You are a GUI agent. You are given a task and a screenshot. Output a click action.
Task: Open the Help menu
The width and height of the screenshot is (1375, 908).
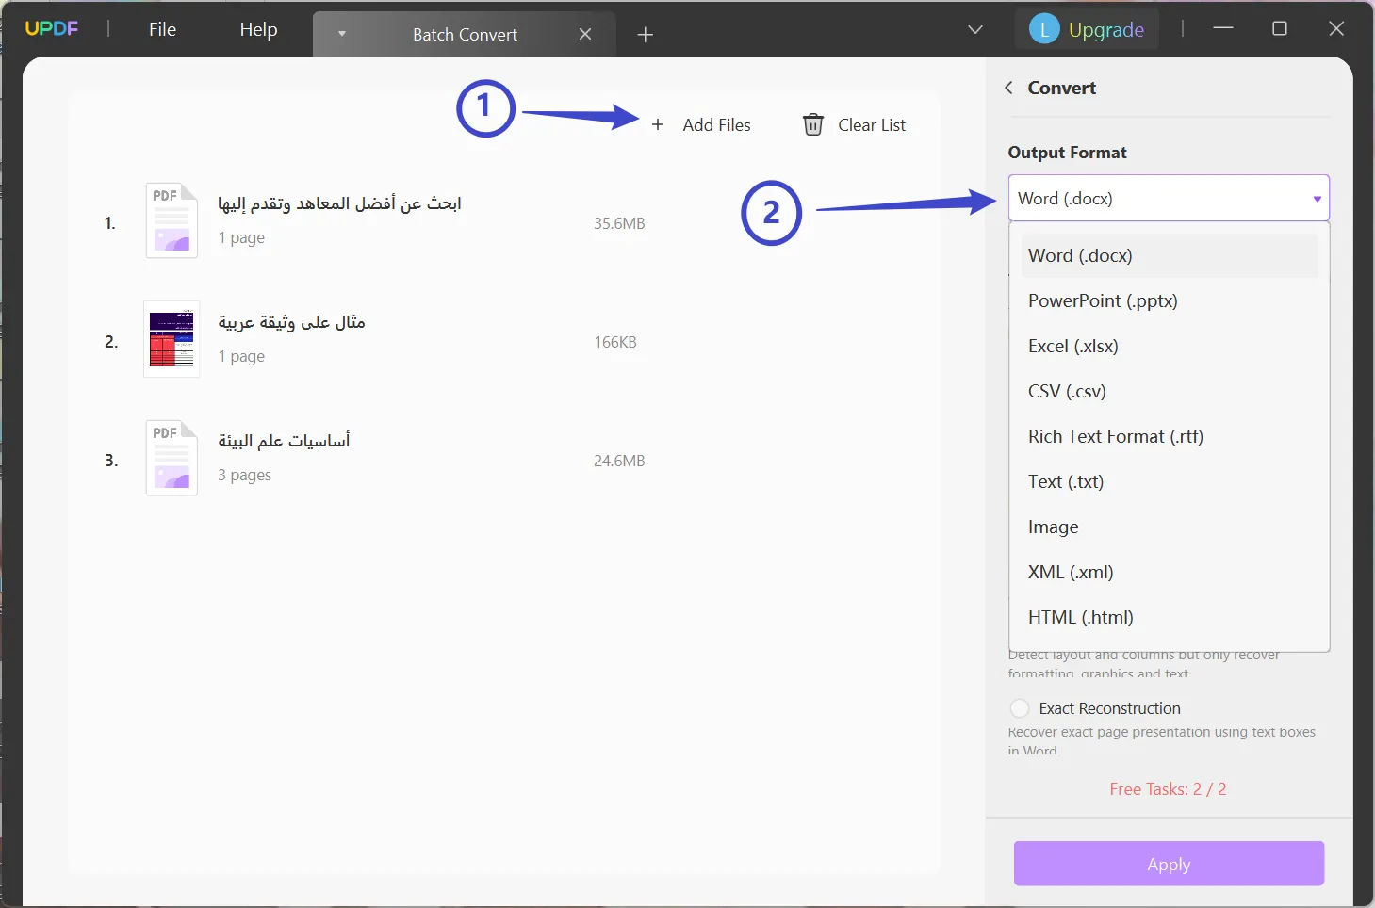click(258, 28)
